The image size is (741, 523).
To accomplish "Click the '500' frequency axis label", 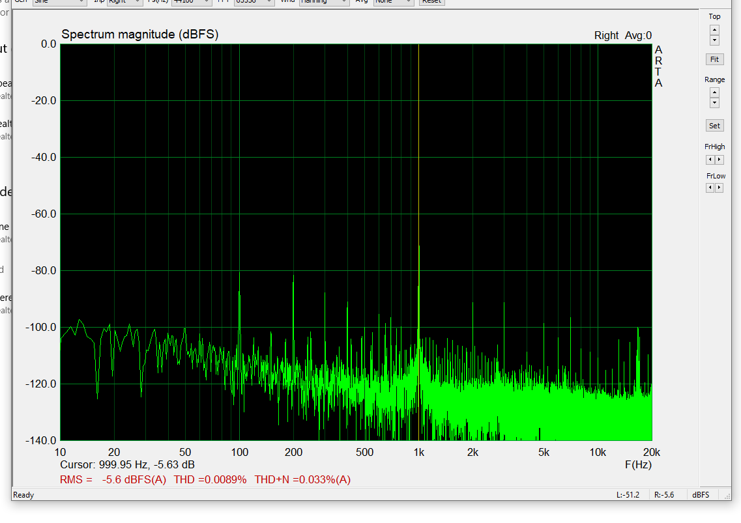I will tap(364, 453).
